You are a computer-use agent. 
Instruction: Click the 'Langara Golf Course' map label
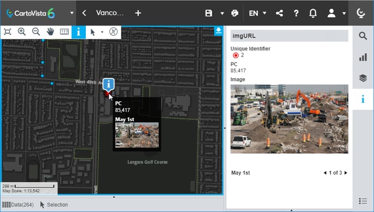pyautogui.click(x=147, y=162)
